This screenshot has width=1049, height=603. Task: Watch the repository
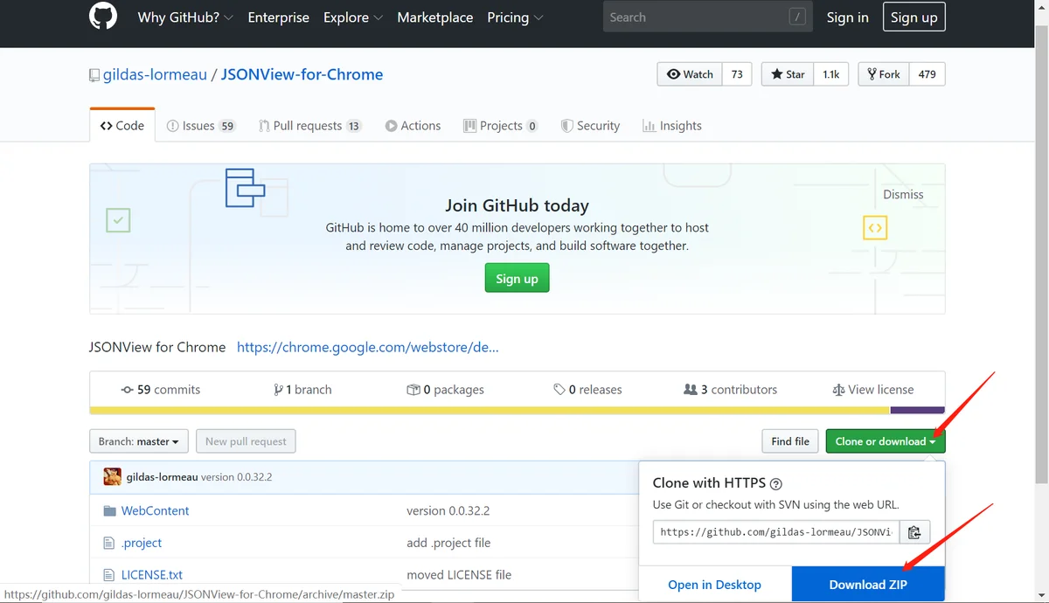[x=690, y=74]
